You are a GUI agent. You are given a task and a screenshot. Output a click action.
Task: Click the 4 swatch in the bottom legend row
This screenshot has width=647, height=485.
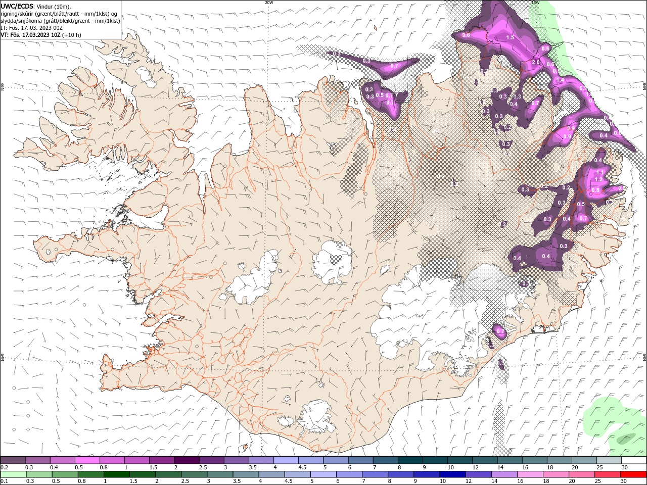(x=271, y=474)
